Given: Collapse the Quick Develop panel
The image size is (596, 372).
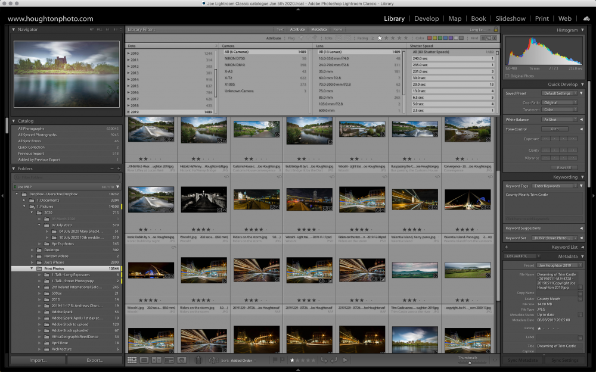Looking at the screenshot, I should (x=582, y=85).
